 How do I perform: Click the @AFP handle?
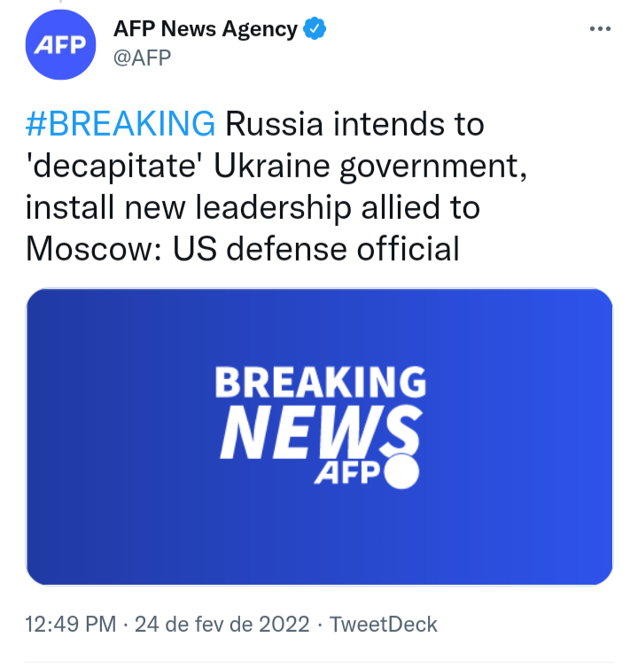pos(143,58)
